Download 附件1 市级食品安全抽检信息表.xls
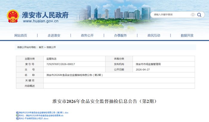The image size is (209, 122). click(x=41, y=115)
